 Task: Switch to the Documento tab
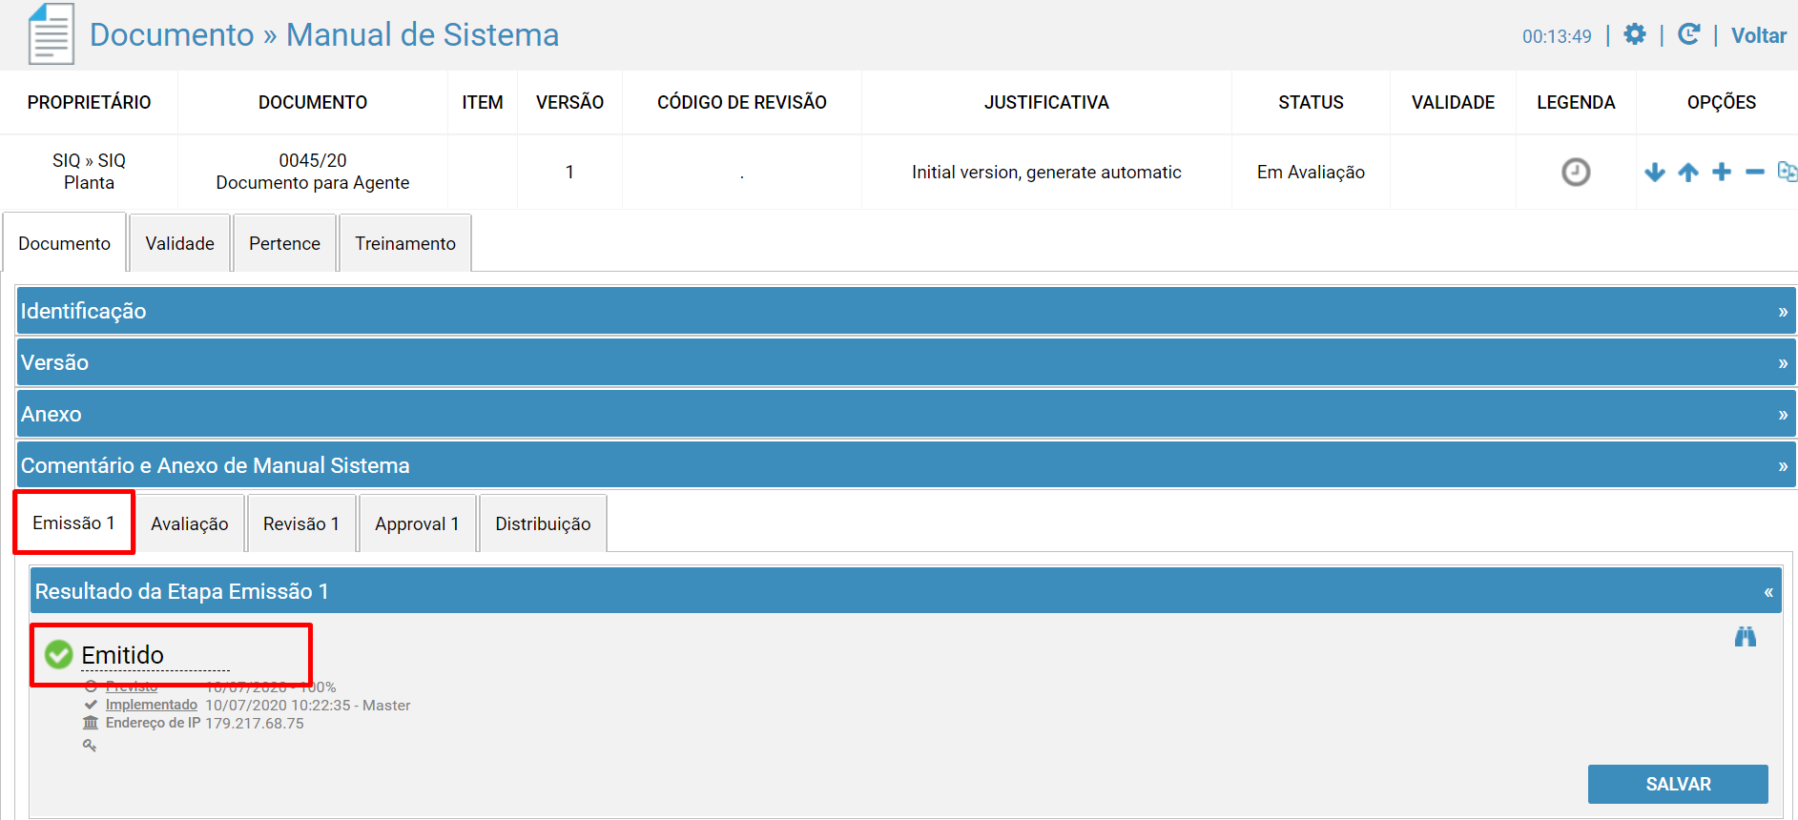(x=64, y=243)
